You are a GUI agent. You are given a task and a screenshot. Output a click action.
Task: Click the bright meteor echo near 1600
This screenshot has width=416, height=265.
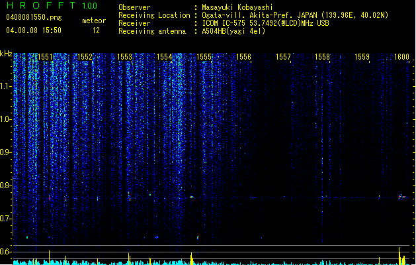click(x=401, y=197)
